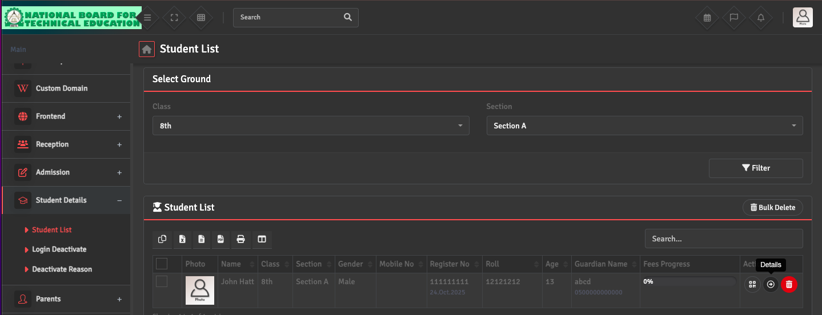Copy table data using copy icon

coord(162,239)
